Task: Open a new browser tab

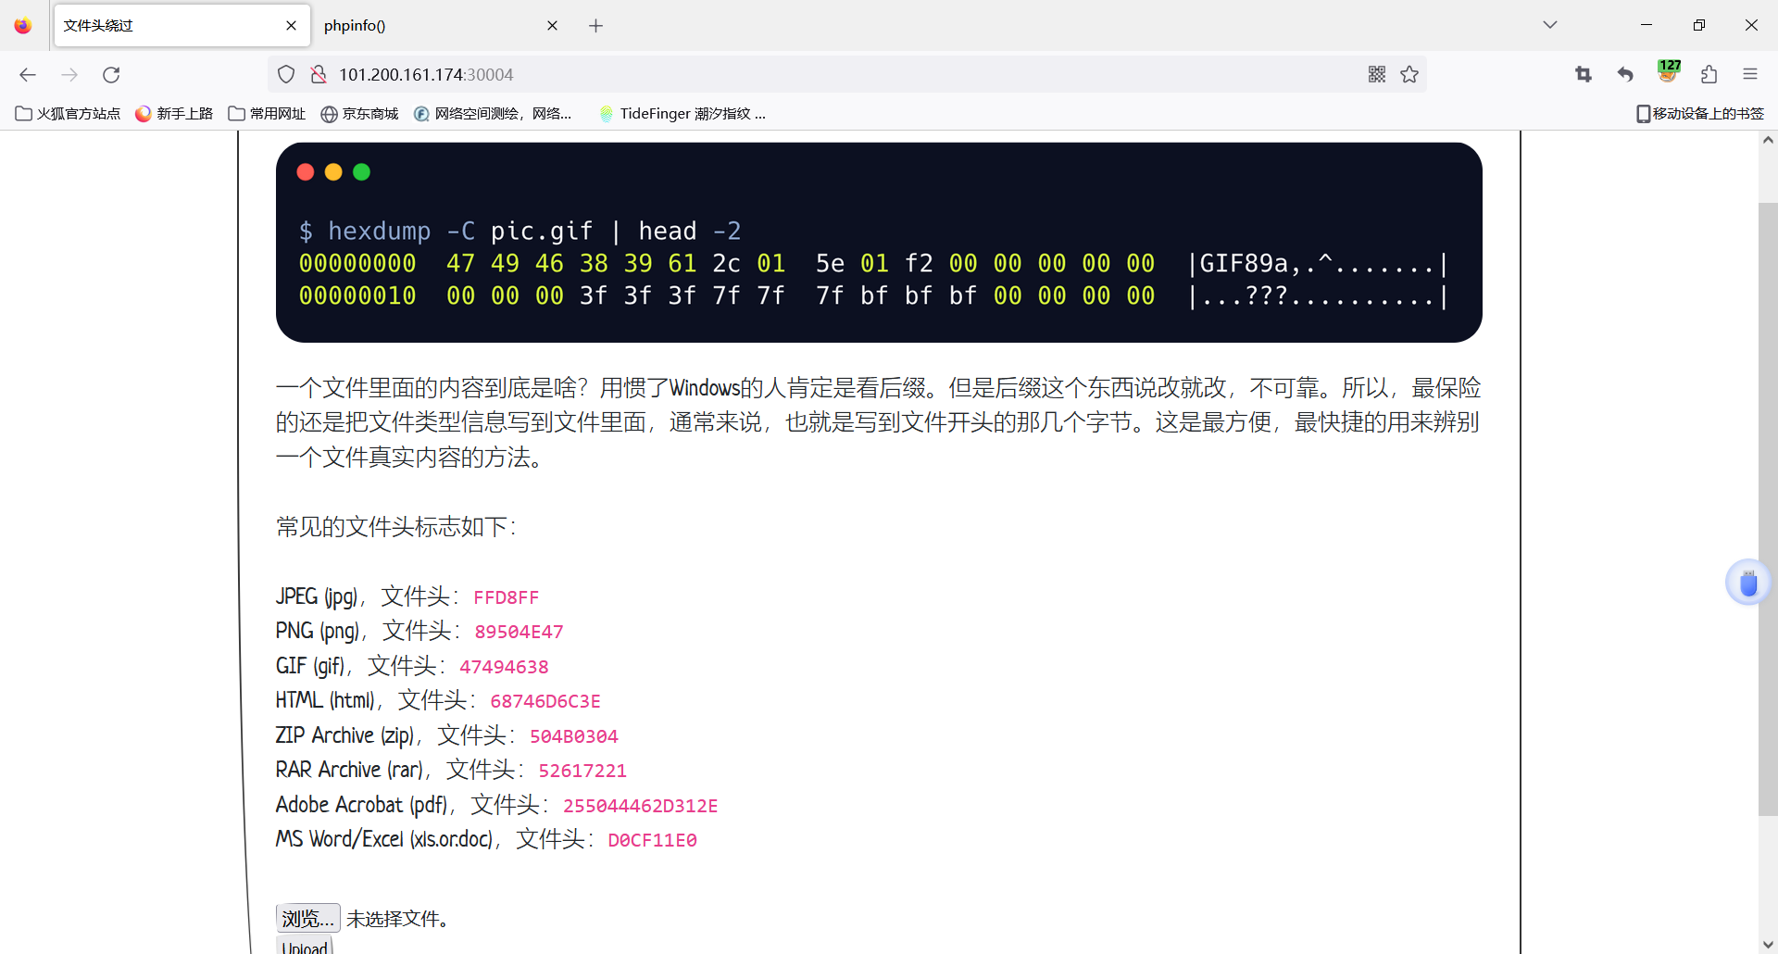Action: [x=595, y=26]
